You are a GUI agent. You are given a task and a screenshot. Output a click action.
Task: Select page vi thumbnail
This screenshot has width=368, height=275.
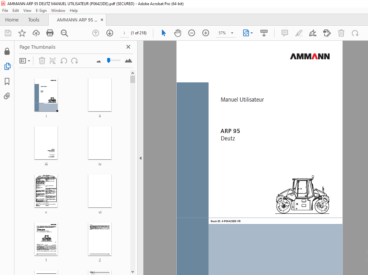pos(100,191)
